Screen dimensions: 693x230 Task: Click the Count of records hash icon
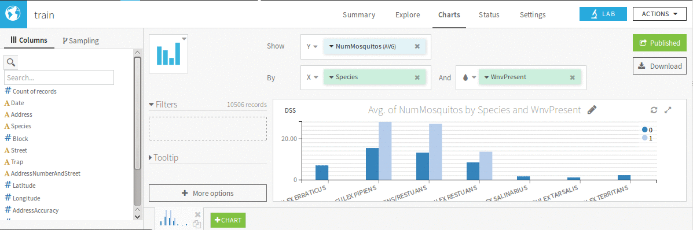pos(8,91)
